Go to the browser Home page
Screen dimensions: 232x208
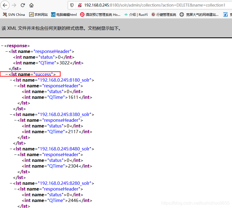tap(31, 5)
